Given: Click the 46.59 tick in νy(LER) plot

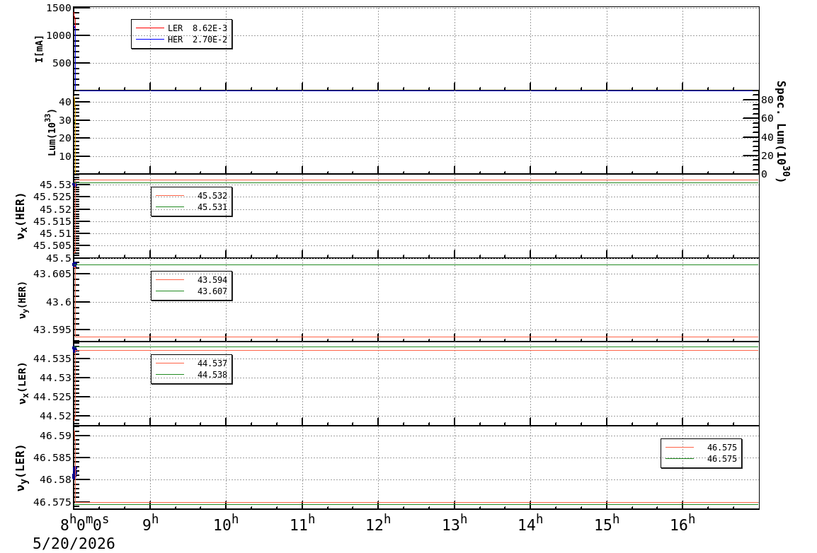Looking at the screenshot, I should 55,436.
